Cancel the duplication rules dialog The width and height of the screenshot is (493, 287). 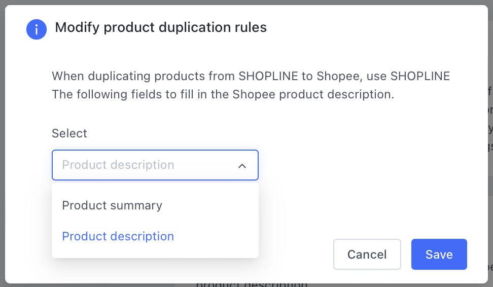pyautogui.click(x=367, y=255)
